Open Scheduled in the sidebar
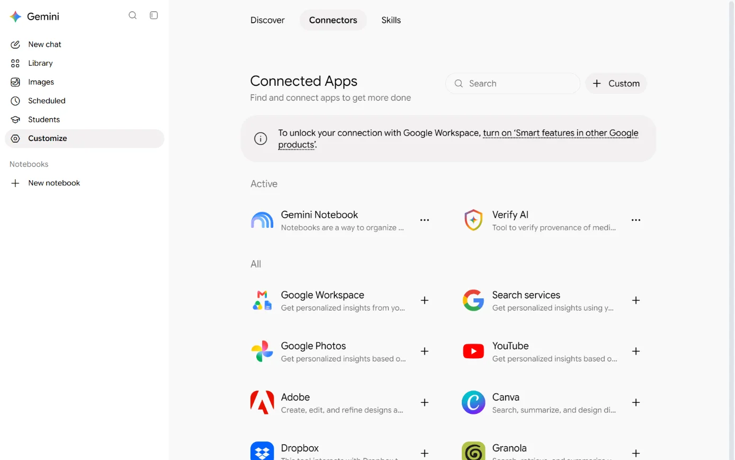The height and width of the screenshot is (460, 735). click(85, 101)
